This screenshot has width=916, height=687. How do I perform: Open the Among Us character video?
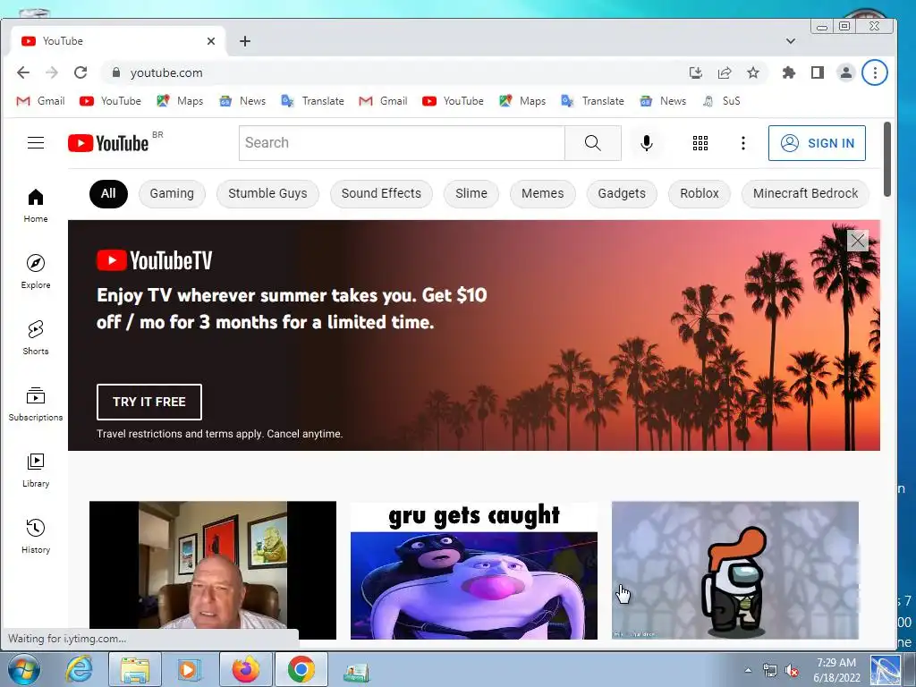tap(735, 570)
